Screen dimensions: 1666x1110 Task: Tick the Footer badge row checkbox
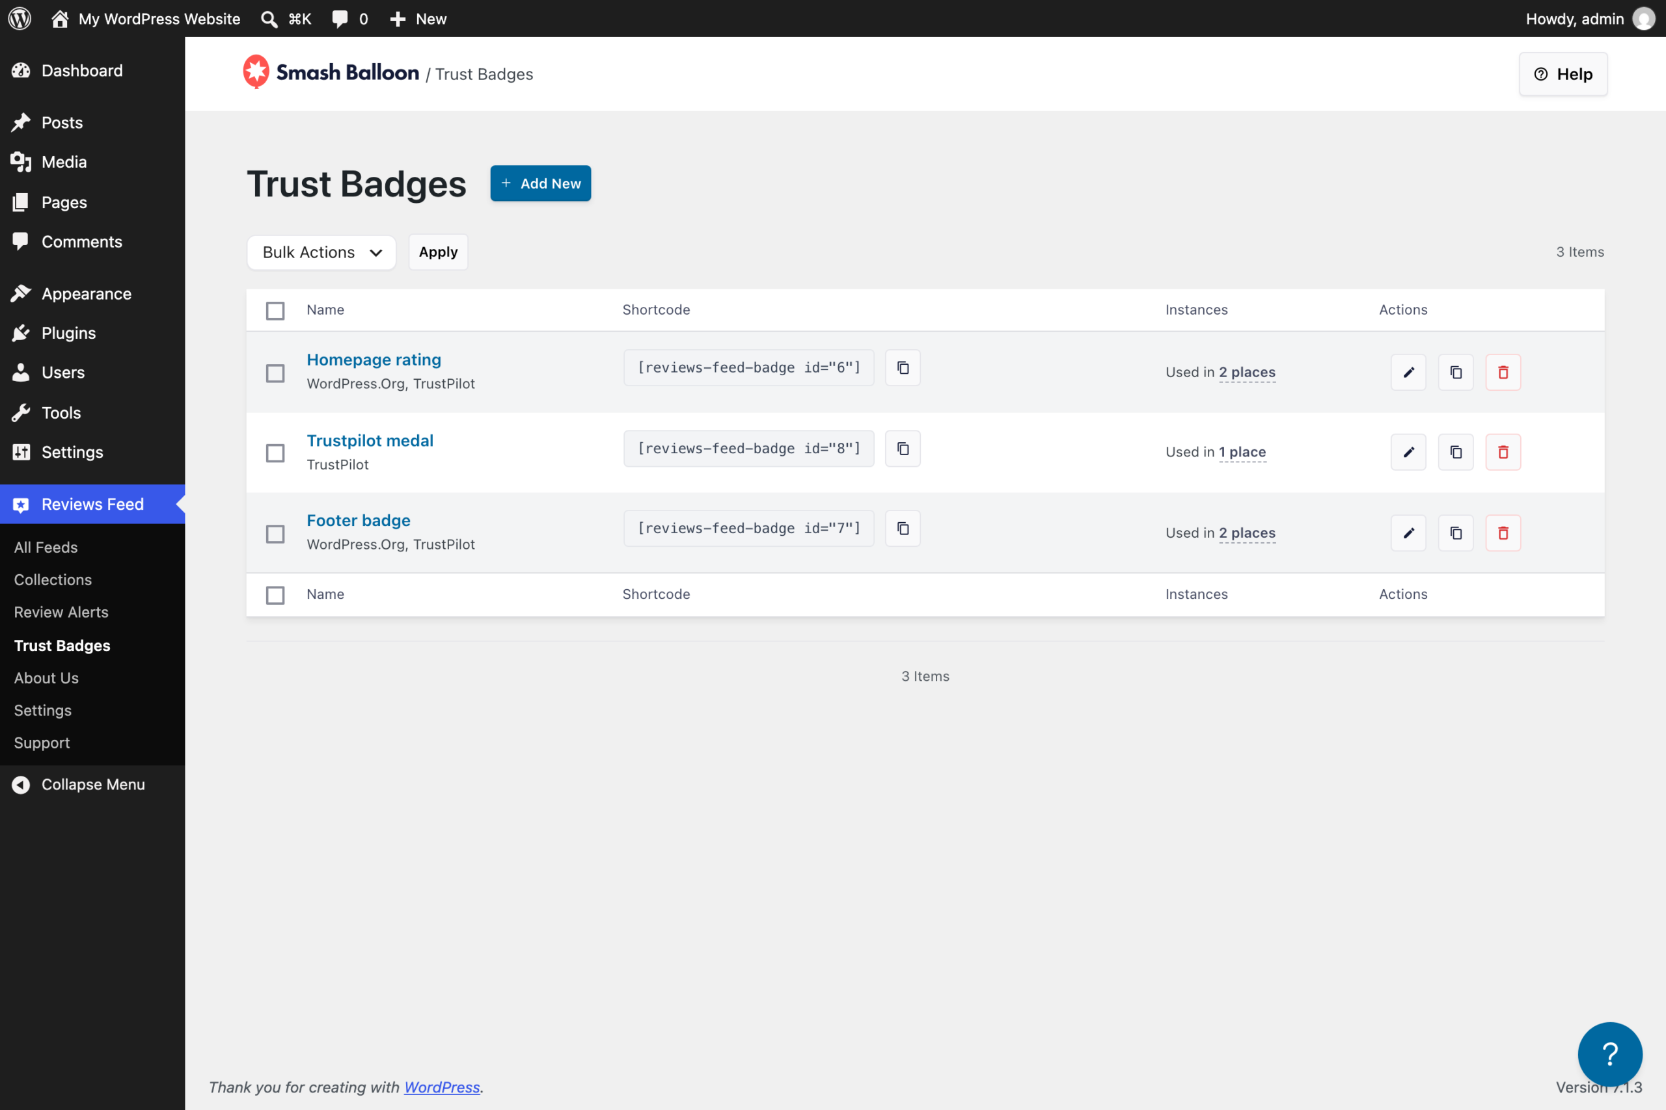[275, 534]
